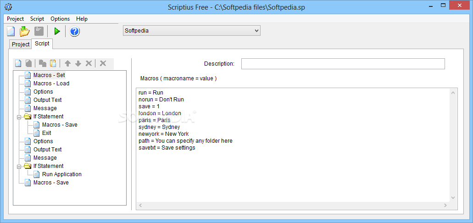Open the Help menu
The width and height of the screenshot is (473, 223).
82,19
